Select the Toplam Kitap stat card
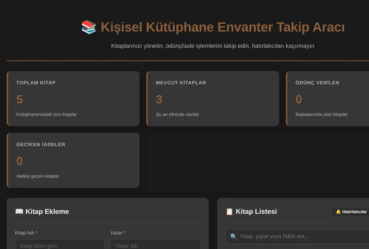This screenshot has height=249, width=369. (73, 99)
